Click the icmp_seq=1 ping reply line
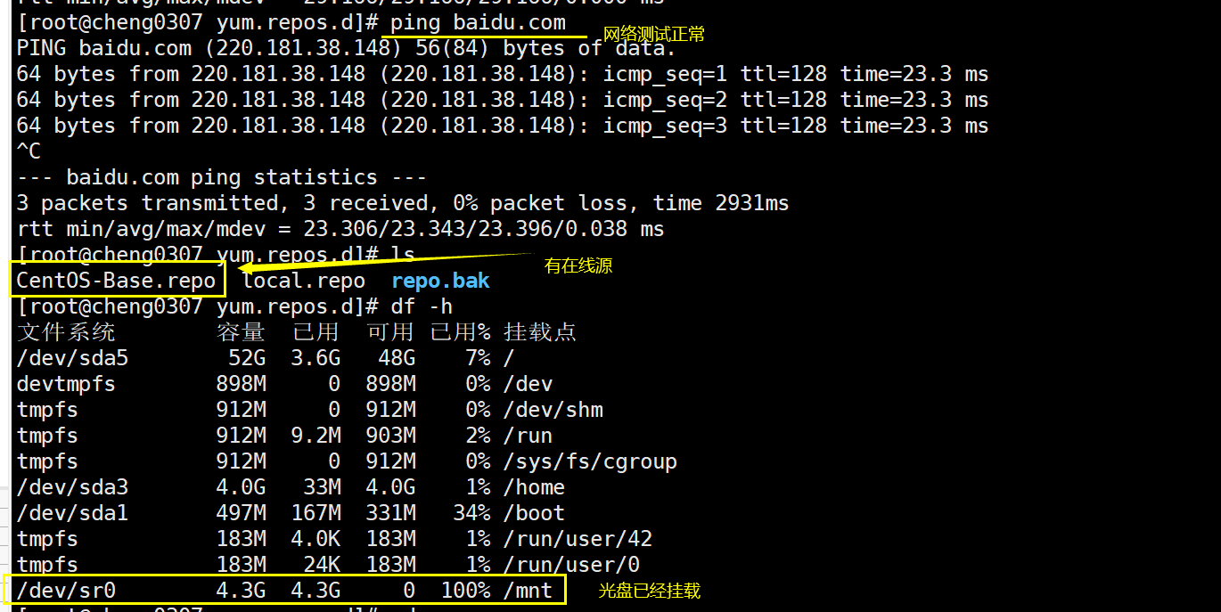The width and height of the screenshot is (1221, 612). [x=502, y=74]
